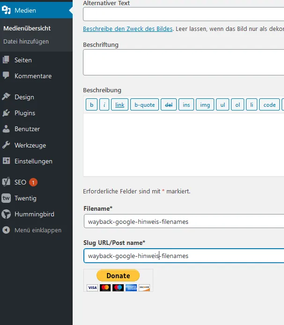284x325 pixels.
Task: Click the b-quote quicktag button
Action: coord(145,104)
